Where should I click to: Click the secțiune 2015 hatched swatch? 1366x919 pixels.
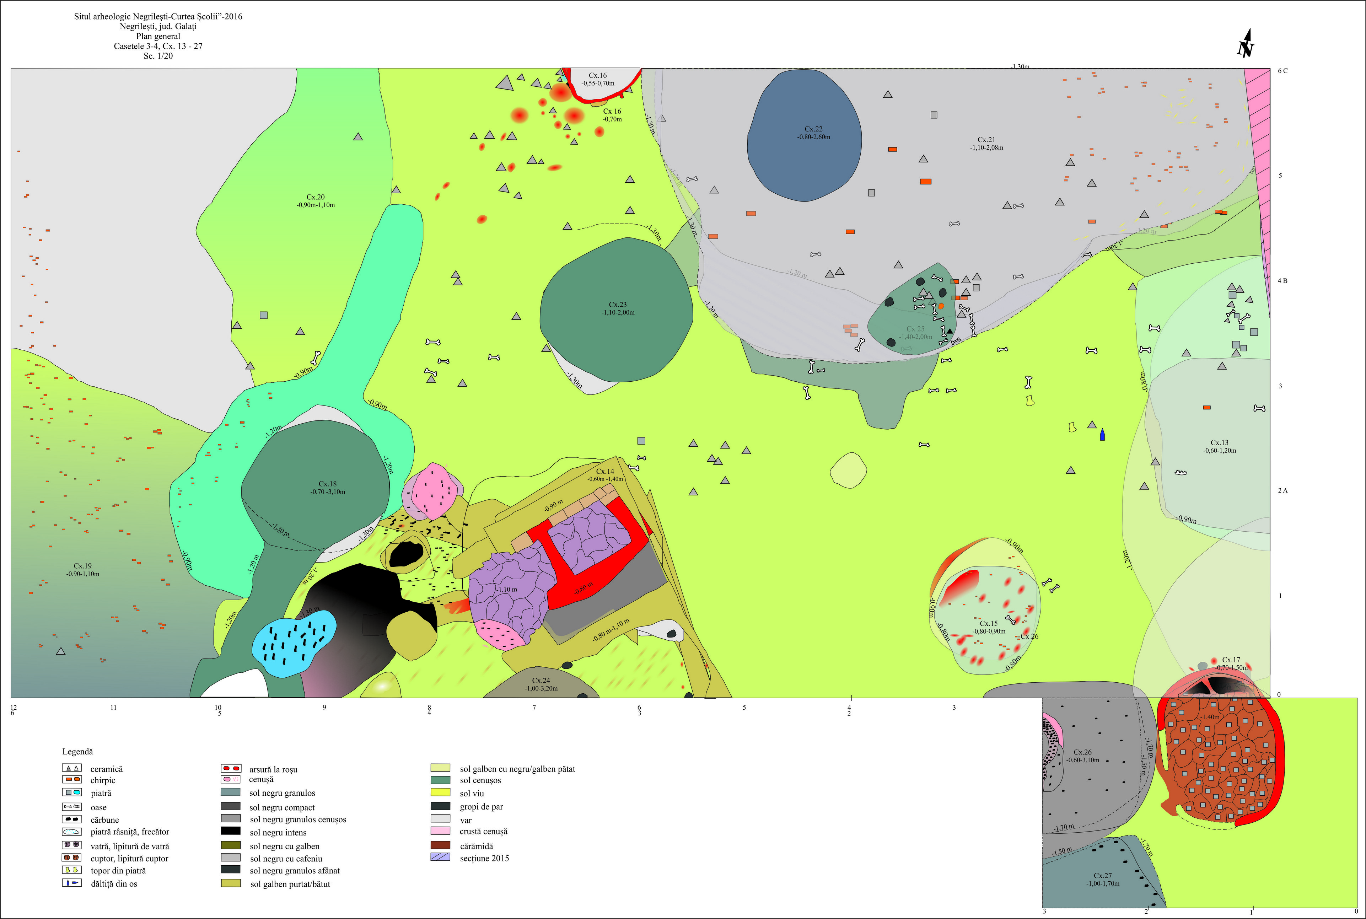pyautogui.click(x=440, y=858)
